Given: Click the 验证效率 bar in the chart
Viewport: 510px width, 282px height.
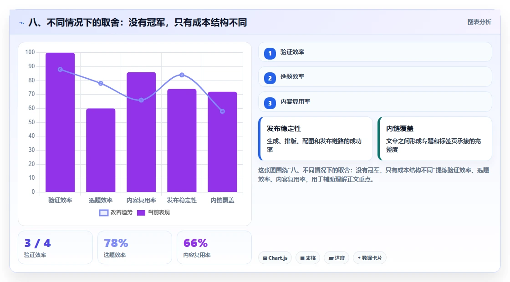Looking at the screenshot, I should (x=60, y=122).
